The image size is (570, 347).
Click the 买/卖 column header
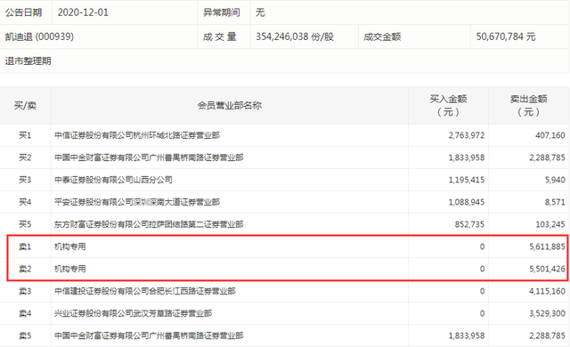coord(25,106)
